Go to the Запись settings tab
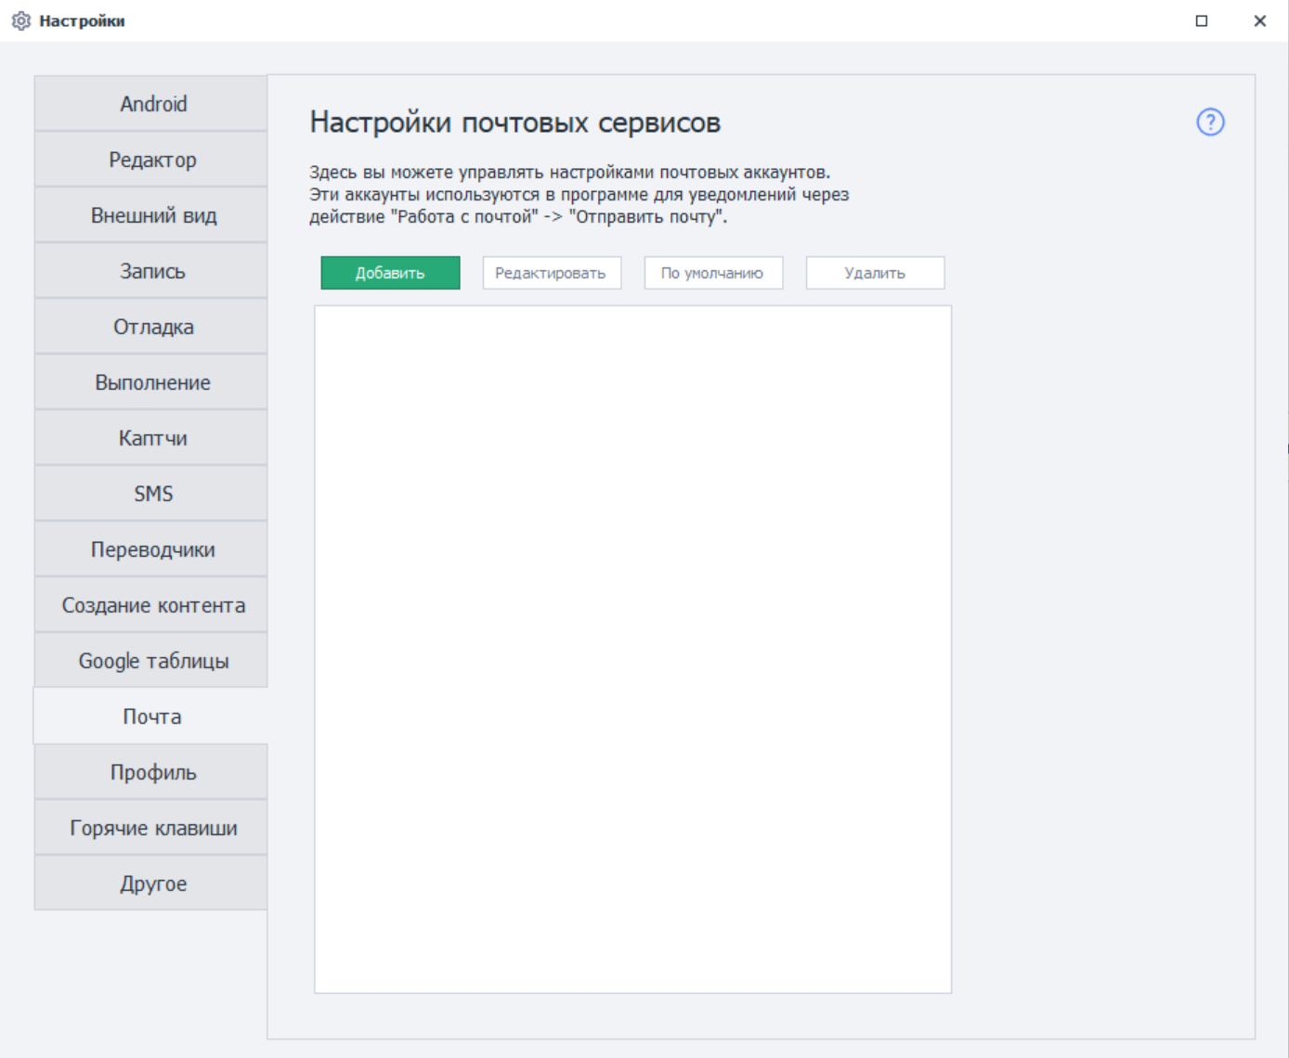Viewport: 1289px width, 1058px height. (x=151, y=271)
